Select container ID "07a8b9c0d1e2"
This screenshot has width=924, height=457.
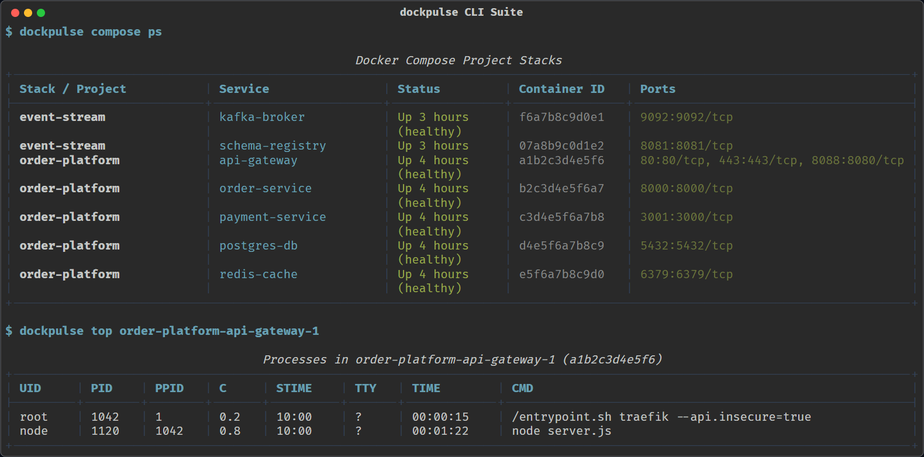(561, 146)
